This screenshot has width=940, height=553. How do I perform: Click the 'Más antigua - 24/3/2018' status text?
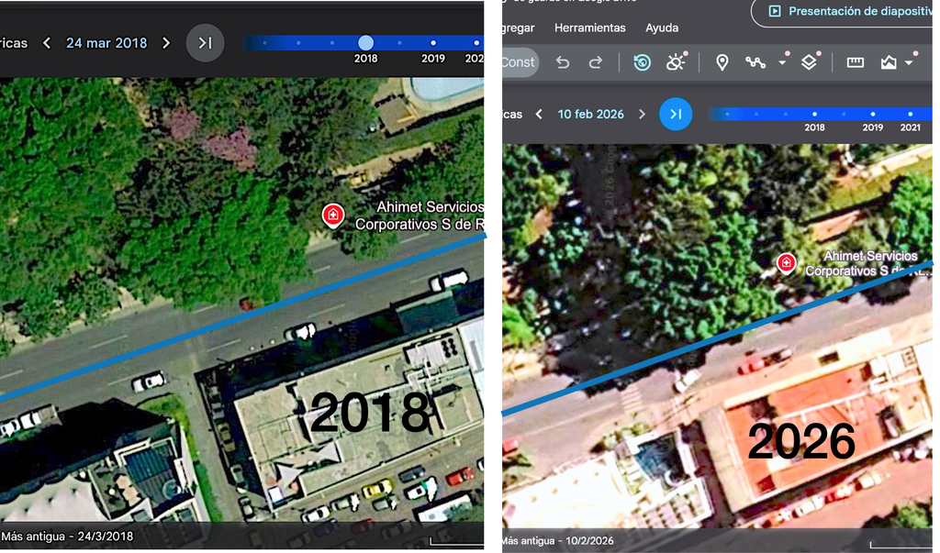(x=67, y=536)
